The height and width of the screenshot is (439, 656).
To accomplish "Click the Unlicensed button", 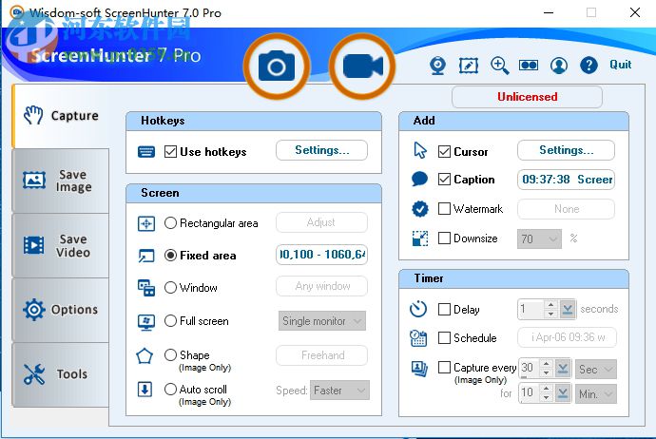I will (527, 97).
